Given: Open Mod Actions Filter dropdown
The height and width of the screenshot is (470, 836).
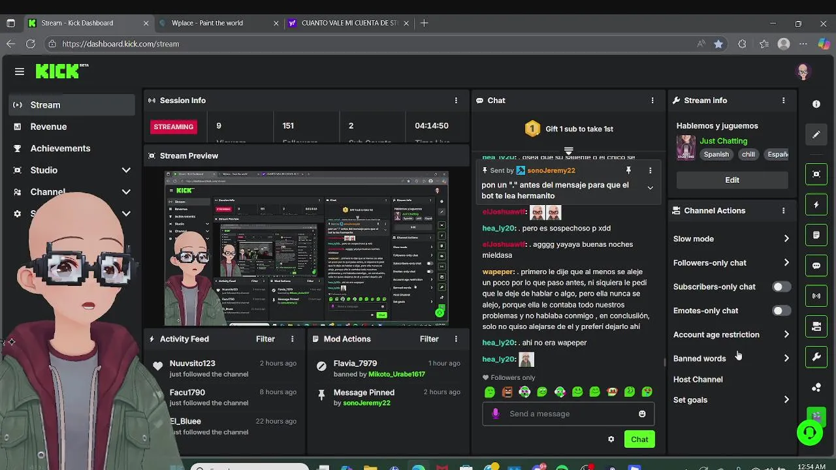Looking at the screenshot, I should tap(429, 339).
